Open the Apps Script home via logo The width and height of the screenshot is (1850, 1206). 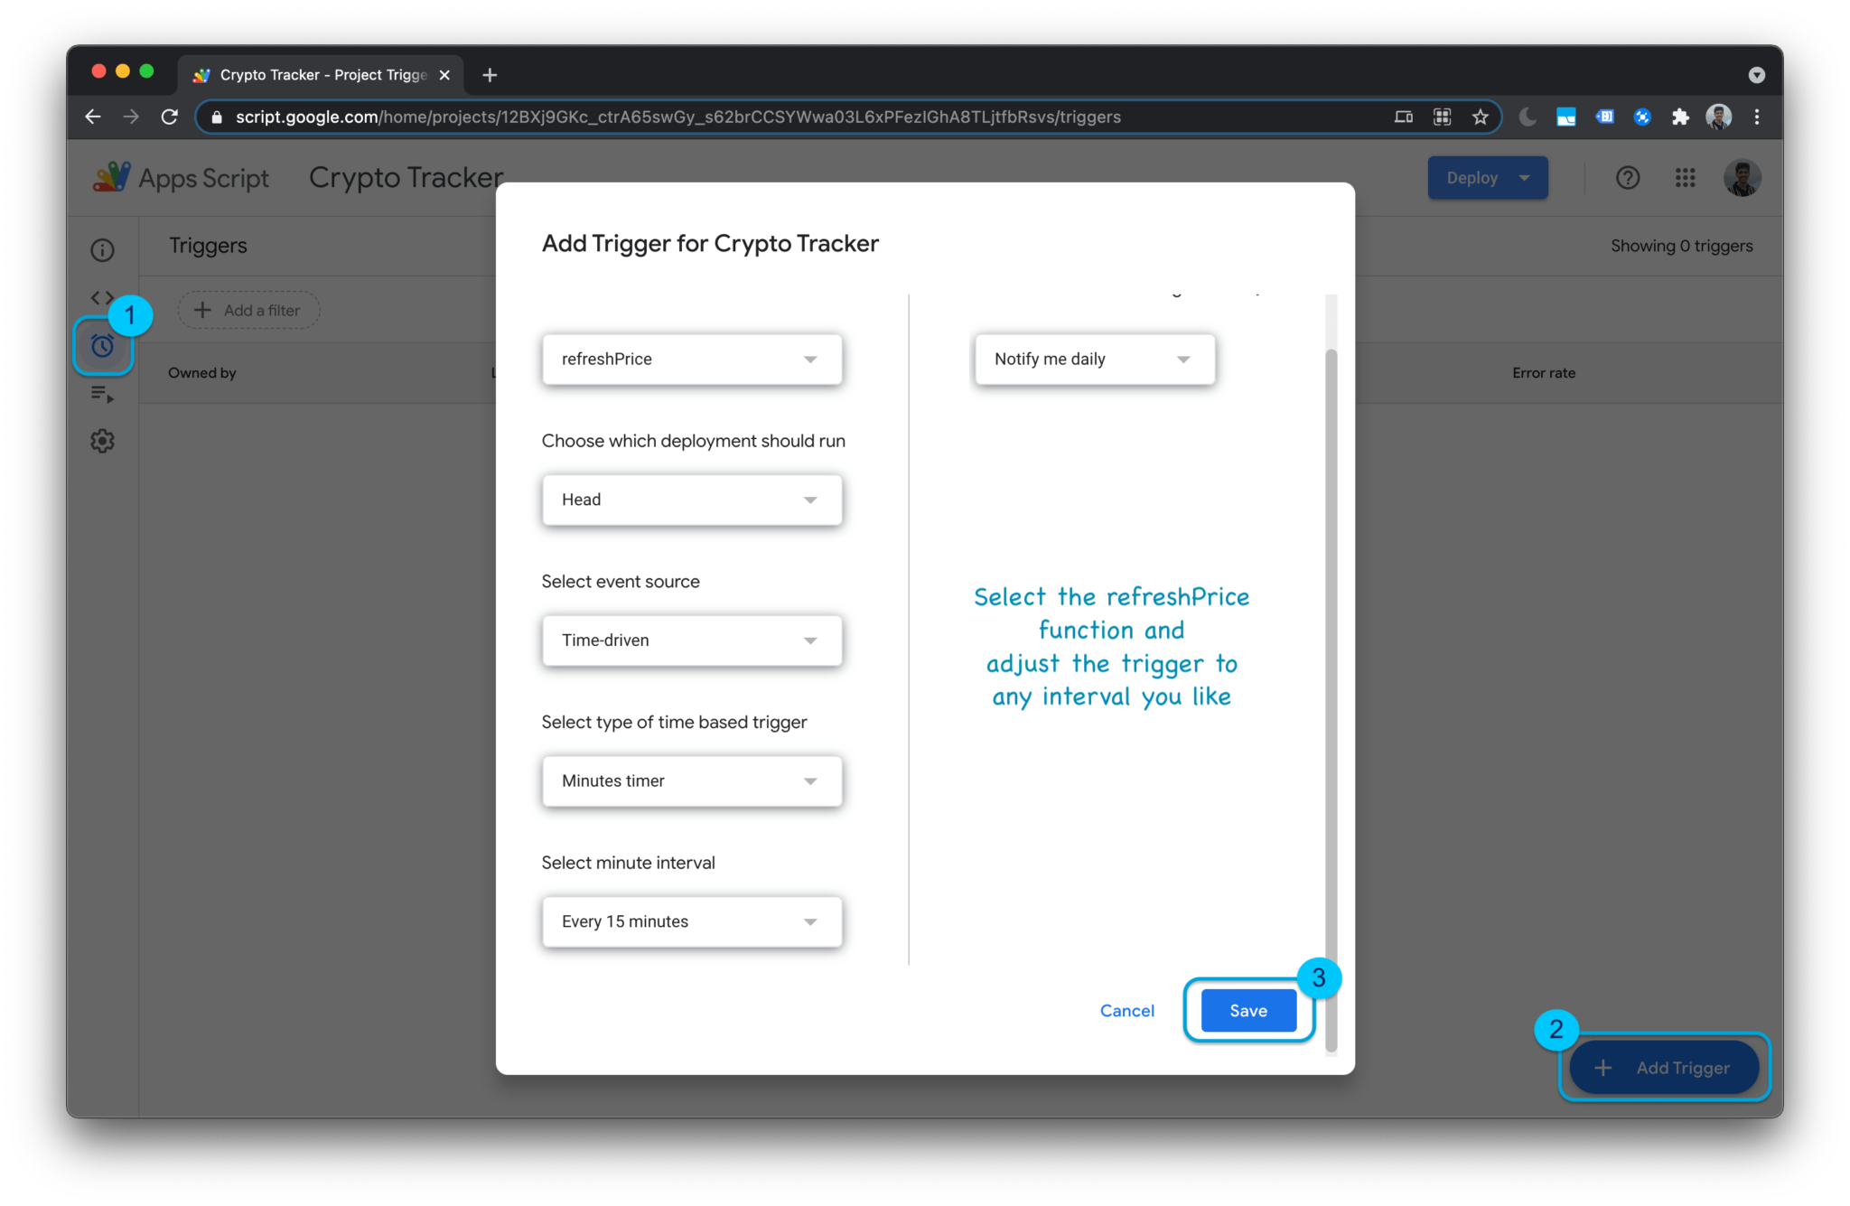pyautogui.click(x=110, y=177)
